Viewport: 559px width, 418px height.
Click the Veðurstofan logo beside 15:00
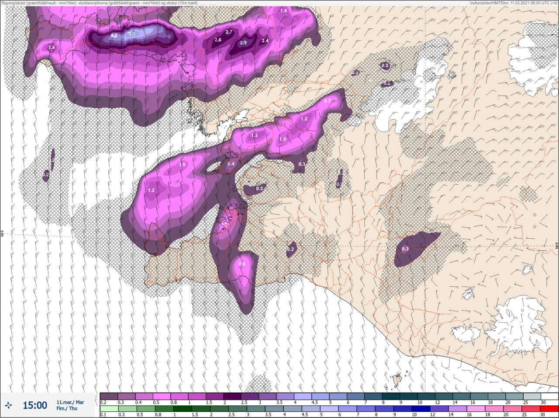pos(8,406)
